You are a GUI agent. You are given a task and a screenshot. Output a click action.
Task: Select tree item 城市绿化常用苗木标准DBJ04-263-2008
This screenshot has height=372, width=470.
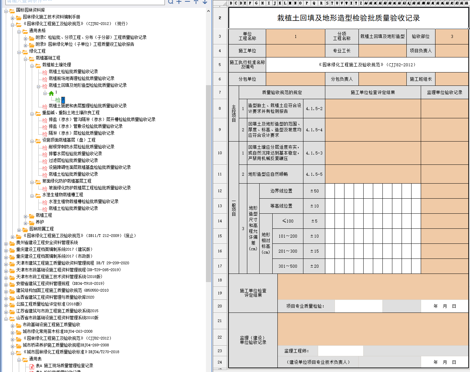click(57, 331)
